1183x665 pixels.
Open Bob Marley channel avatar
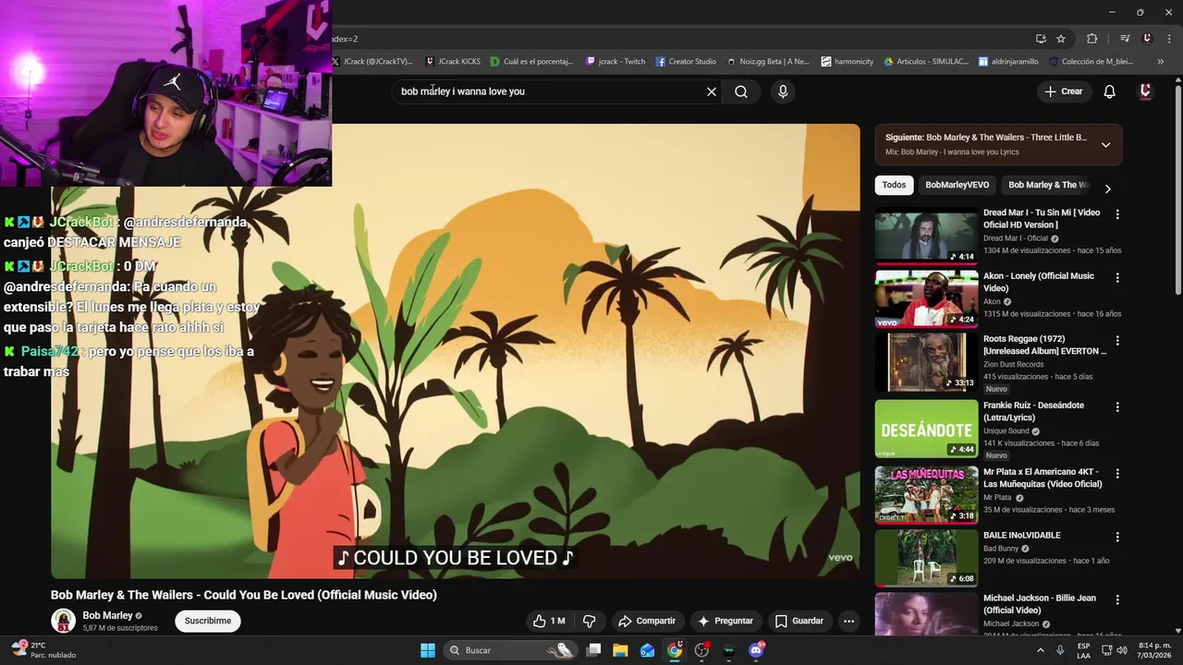click(x=63, y=621)
